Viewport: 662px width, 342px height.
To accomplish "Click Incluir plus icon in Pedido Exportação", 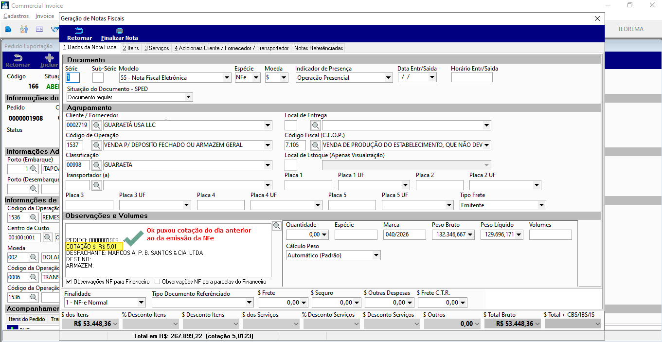I will (49, 58).
